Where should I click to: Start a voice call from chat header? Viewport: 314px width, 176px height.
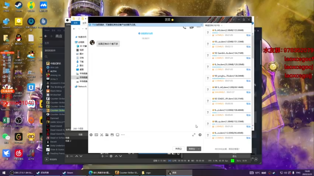184,27
